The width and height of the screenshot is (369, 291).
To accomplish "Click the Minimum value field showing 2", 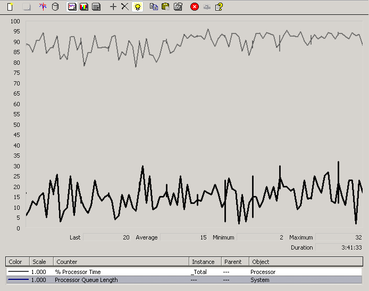I will tap(261, 237).
